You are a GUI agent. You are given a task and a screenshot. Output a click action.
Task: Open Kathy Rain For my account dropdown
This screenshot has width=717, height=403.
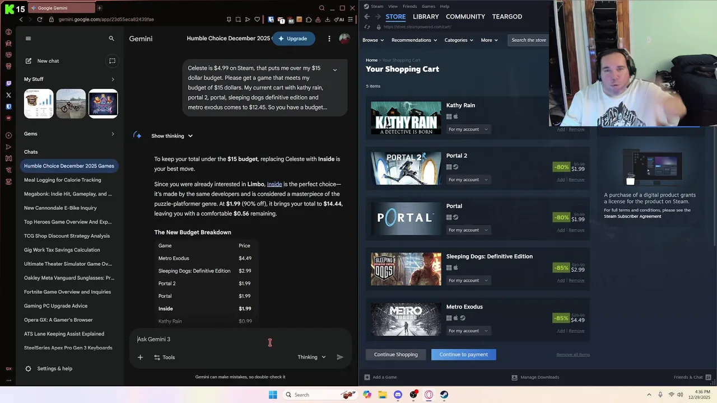(469, 129)
